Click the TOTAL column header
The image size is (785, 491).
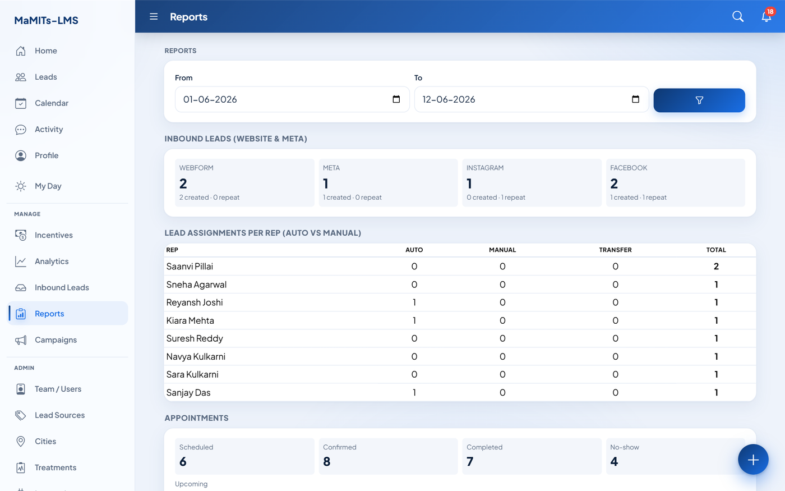716,250
